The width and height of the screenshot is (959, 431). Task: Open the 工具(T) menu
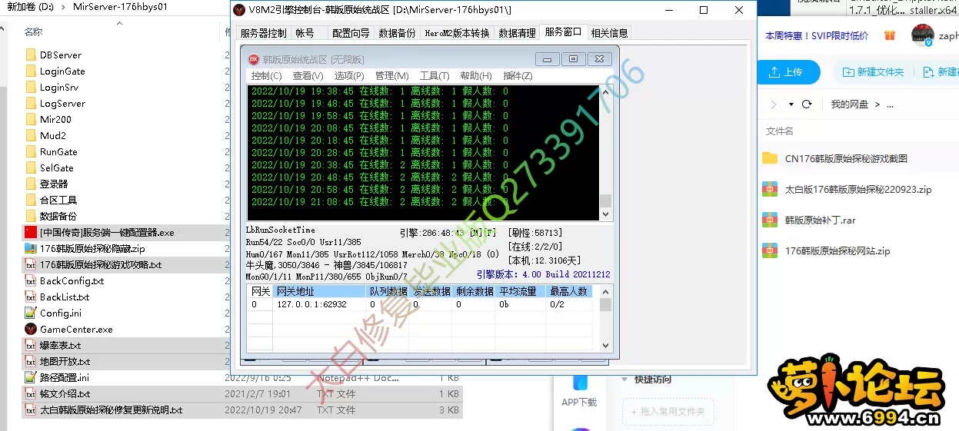coord(435,75)
